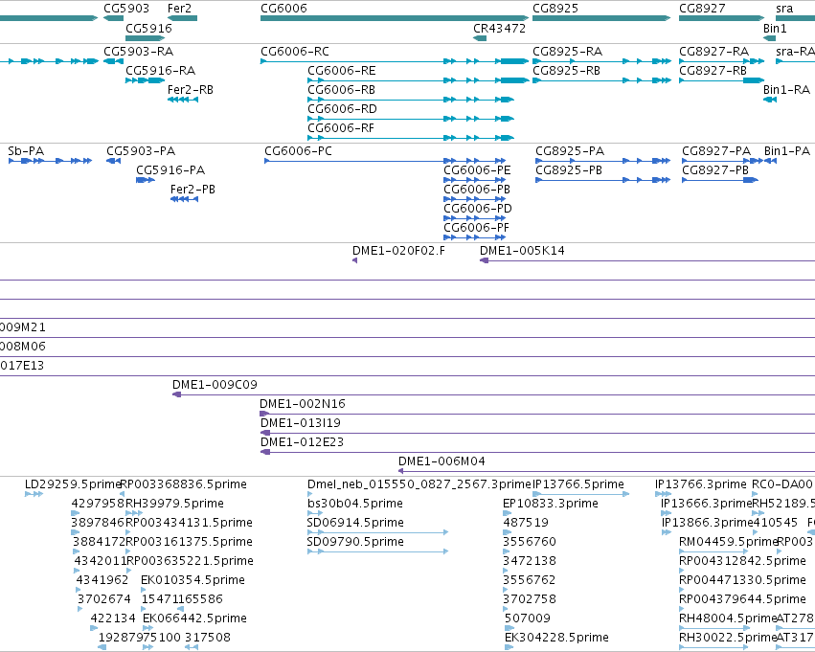Click transcript CG6006-RE label

pyautogui.click(x=342, y=71)
